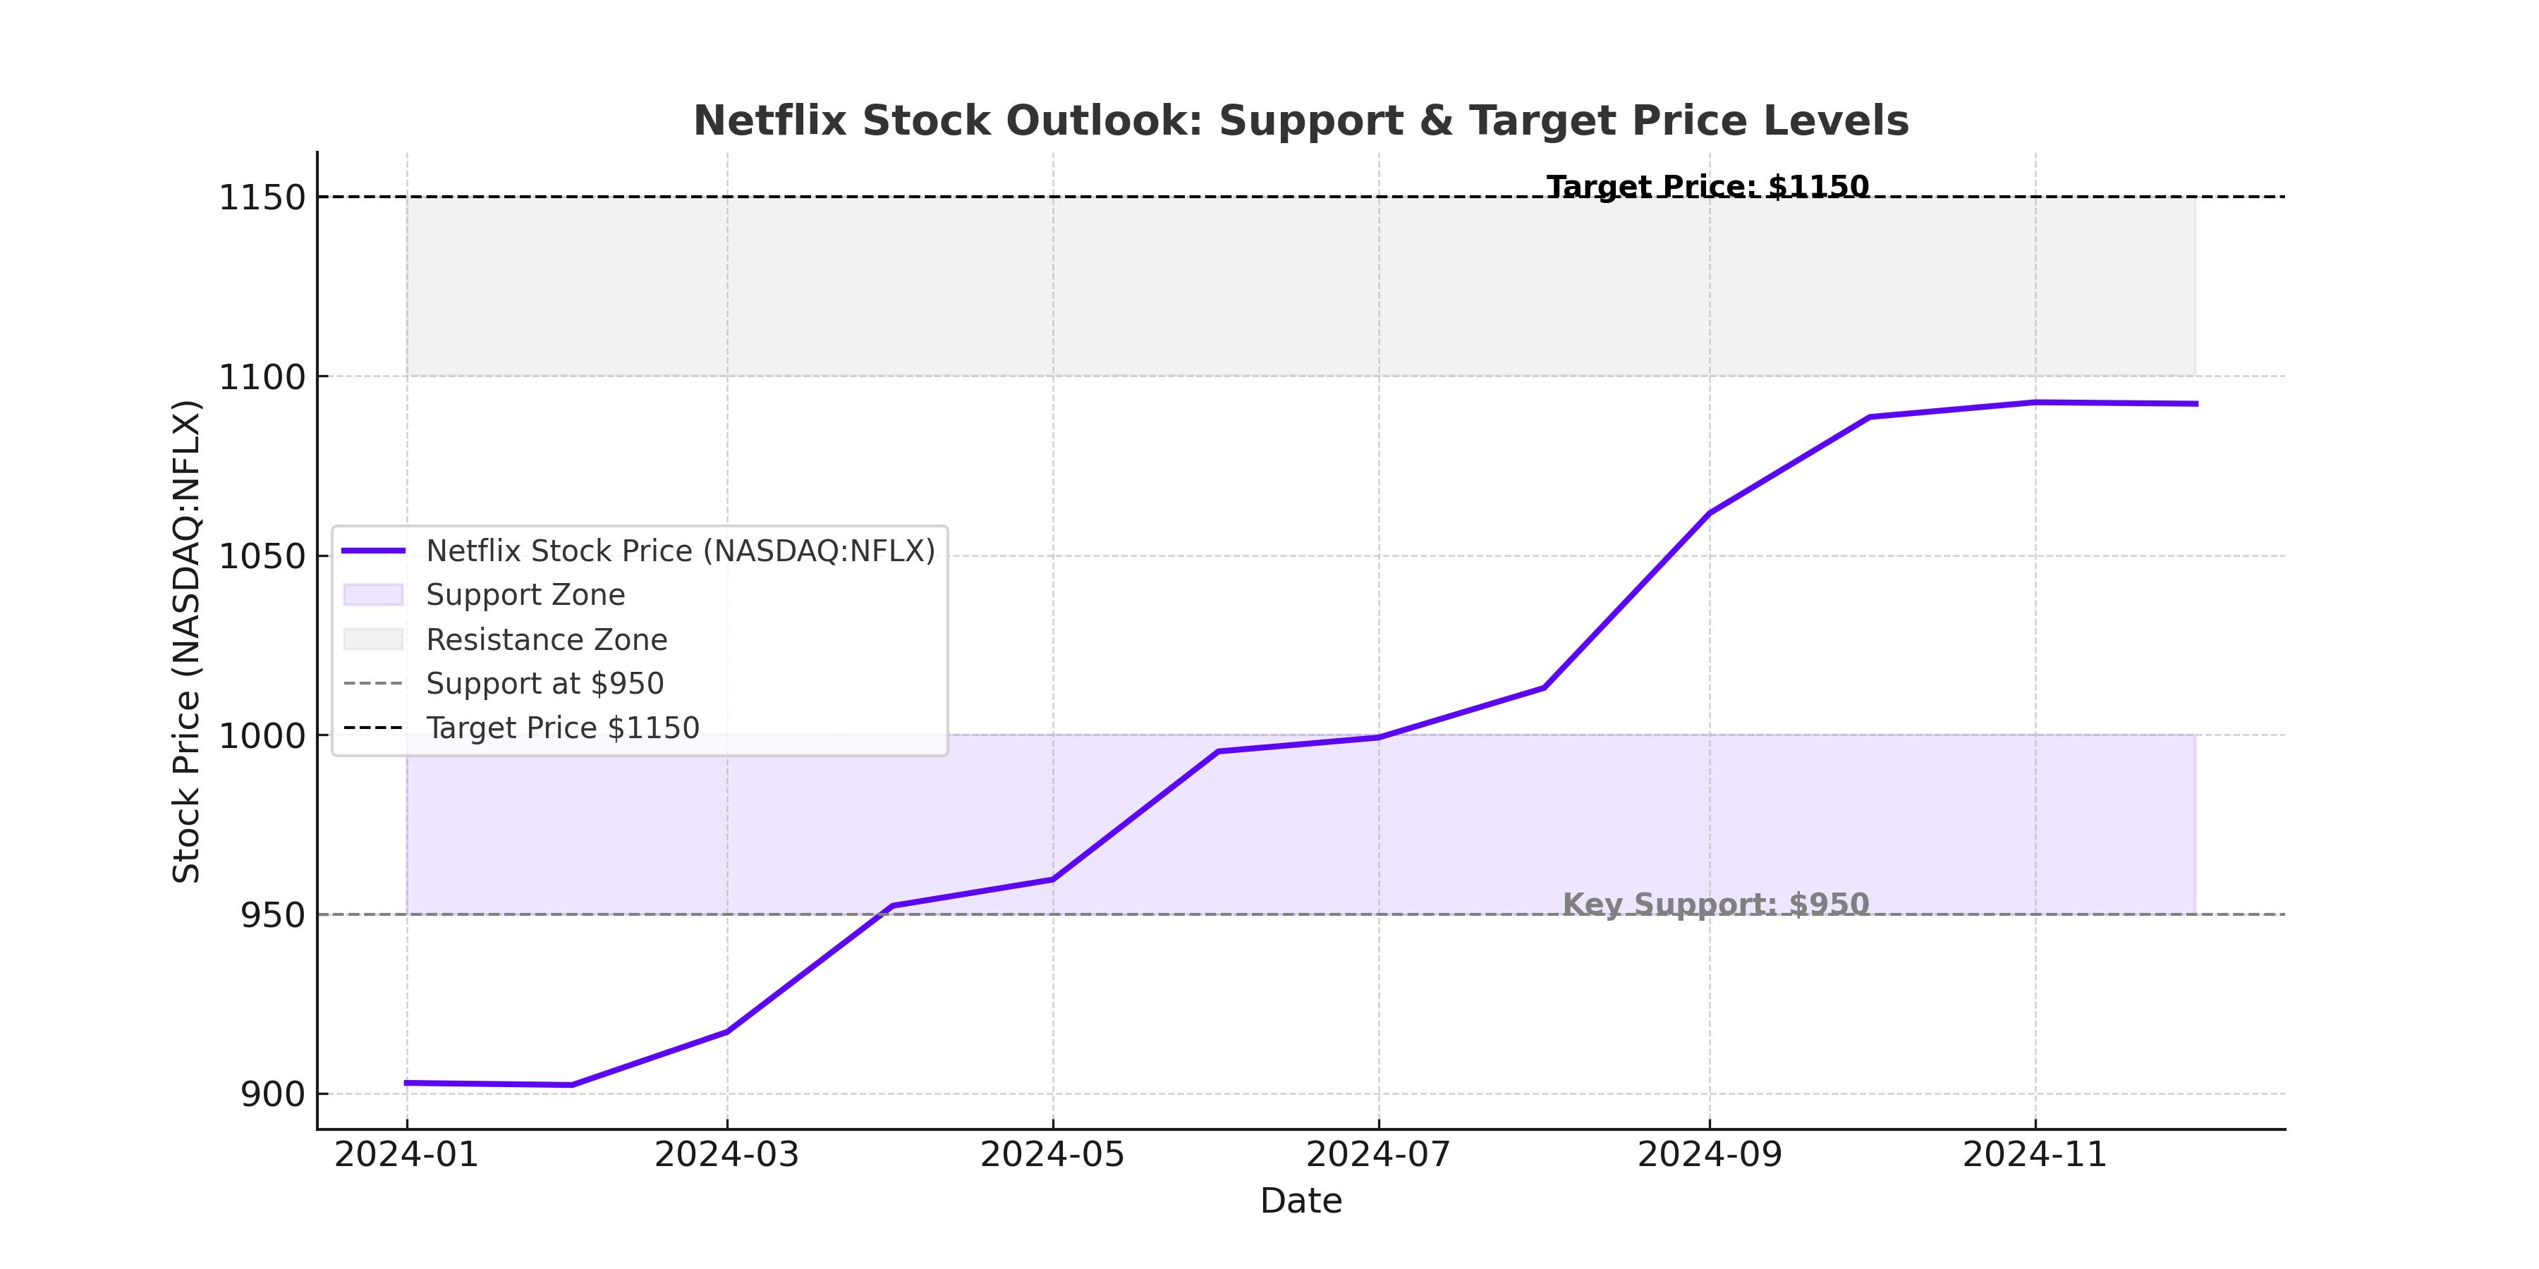
Task: Click the 'Stock Price (NASDAQ:NFLX)' y-axis title
Action: pyautogui.click(x=186, y=642)
